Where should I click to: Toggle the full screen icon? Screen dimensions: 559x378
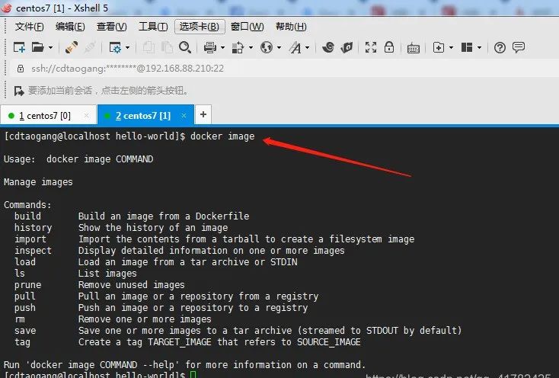371,47
